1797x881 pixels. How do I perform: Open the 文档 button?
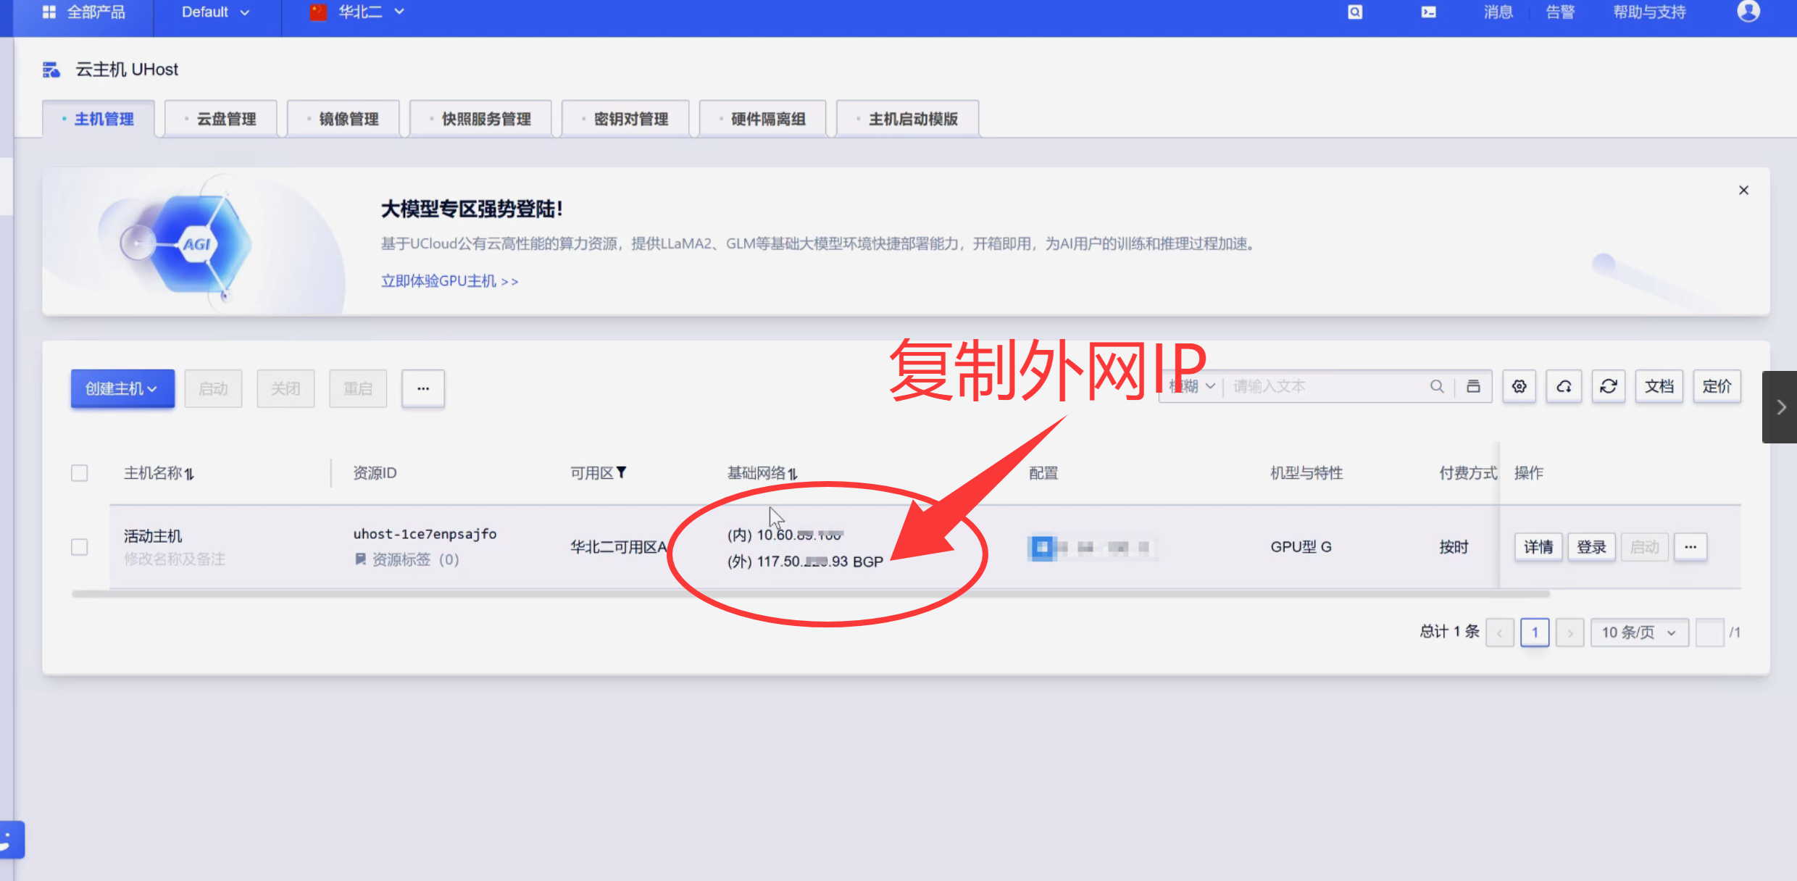(x=1659, y=386)
